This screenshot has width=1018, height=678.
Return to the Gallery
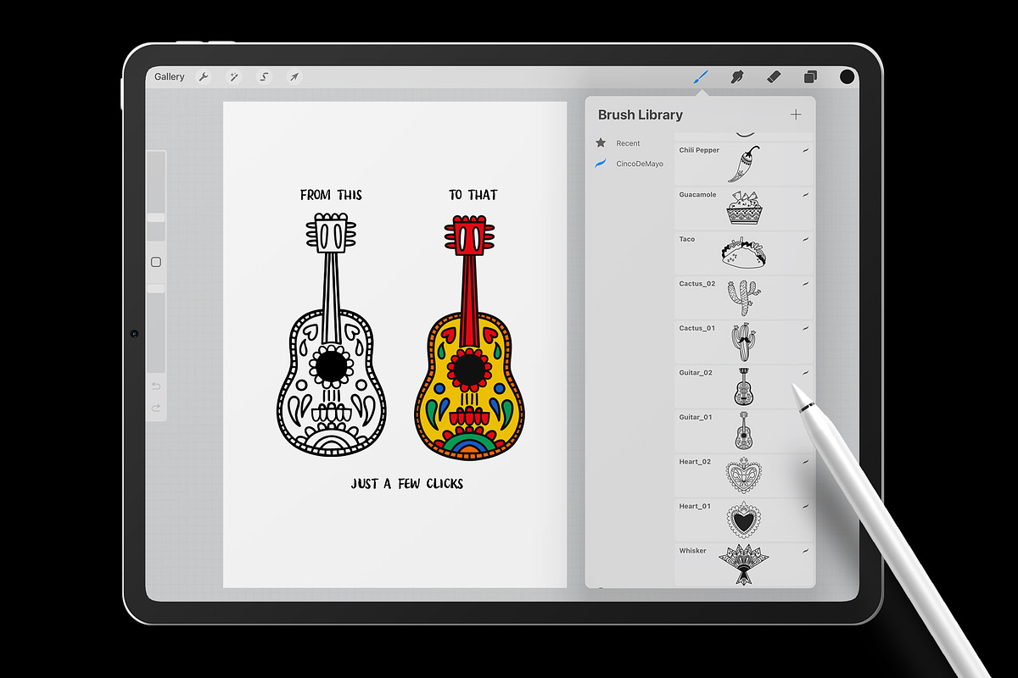coord(170,77)
